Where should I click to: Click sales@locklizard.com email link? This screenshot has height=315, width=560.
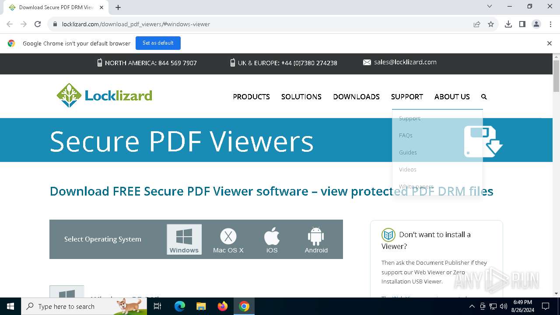(405, 62)
